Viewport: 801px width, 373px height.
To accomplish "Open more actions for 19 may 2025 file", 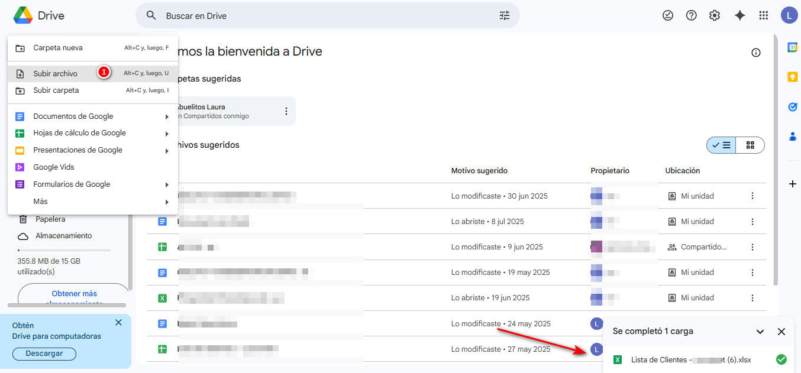I will point(752,273).
